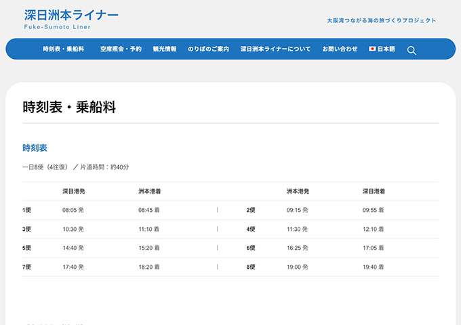Open the search magnifier icon
Image resolution: width=461 pixels, height=325 pixels.
click(x=412, y=51)
